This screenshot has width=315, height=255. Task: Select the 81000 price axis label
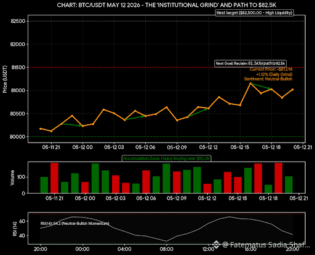(x=18, y=90)
